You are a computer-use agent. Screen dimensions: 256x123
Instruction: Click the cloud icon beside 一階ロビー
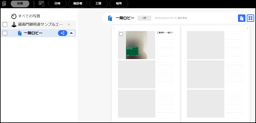(71, 33)
